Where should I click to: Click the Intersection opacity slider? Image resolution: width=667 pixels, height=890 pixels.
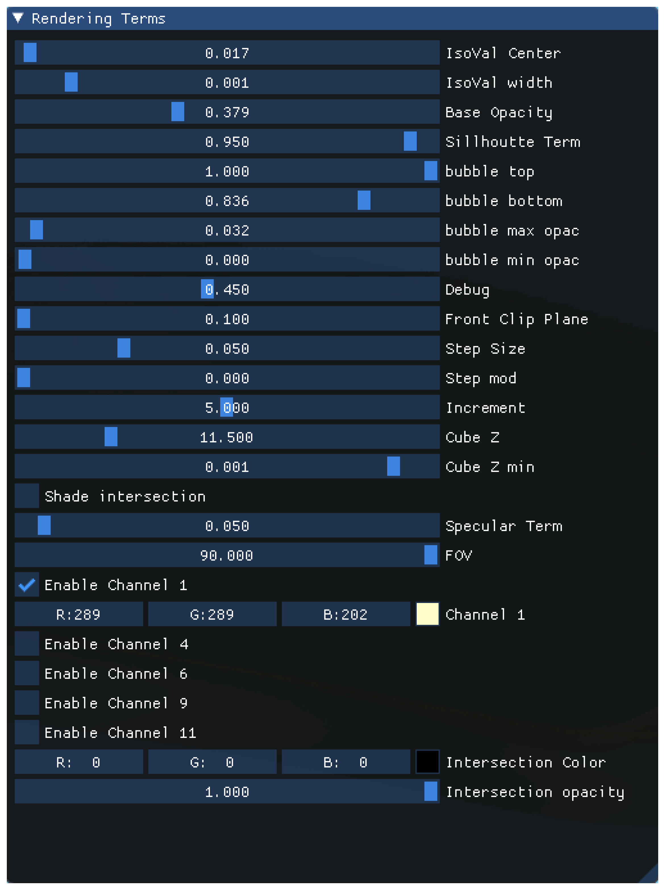[x=227, y=791]
